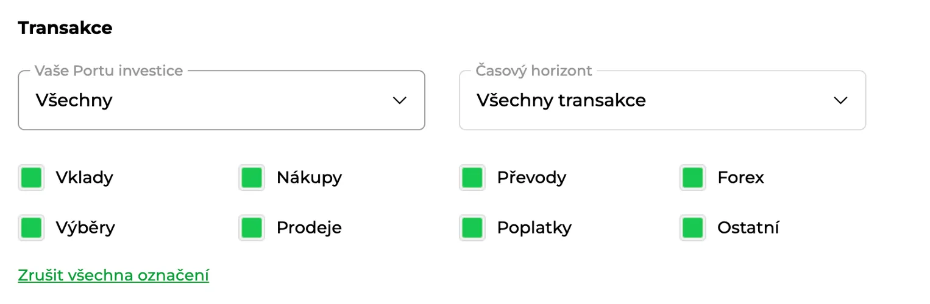Viewport: 930px width, 304px height.
Task: Click the Zrušit všechna označení link
Action: [x=113, y=275]
